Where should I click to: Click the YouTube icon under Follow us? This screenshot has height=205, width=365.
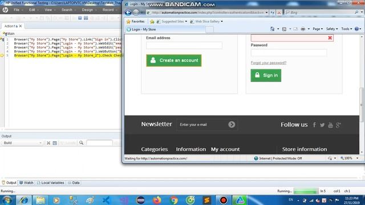point(330,125)
